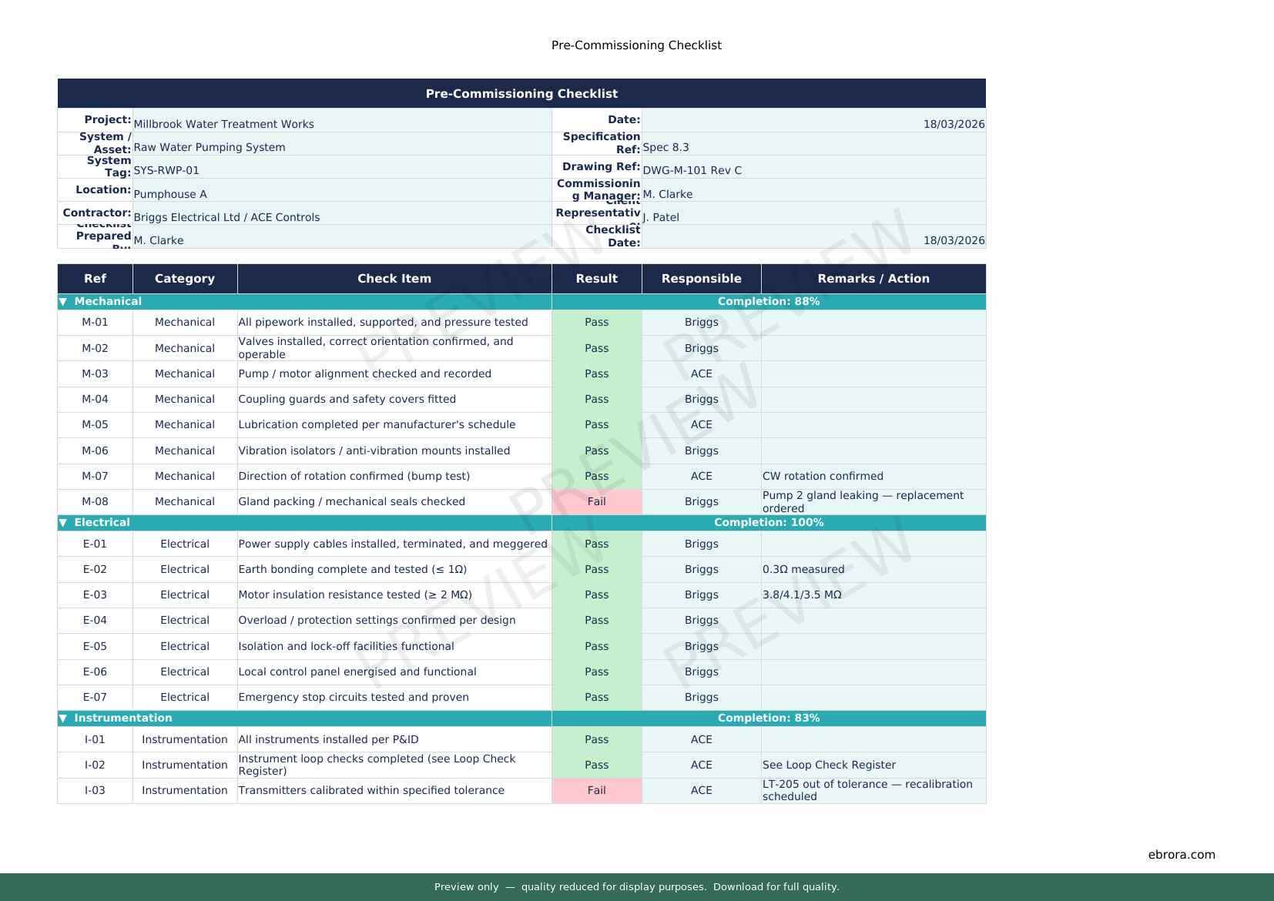Select the E-03 remarks cell 3.8/4.1/3.5 MΩ
The image size is (1274, 901).
tap(802, 595)
